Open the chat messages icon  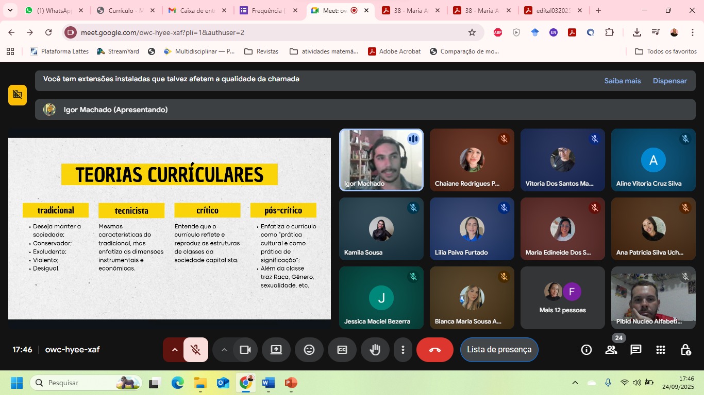pos(636,350)
